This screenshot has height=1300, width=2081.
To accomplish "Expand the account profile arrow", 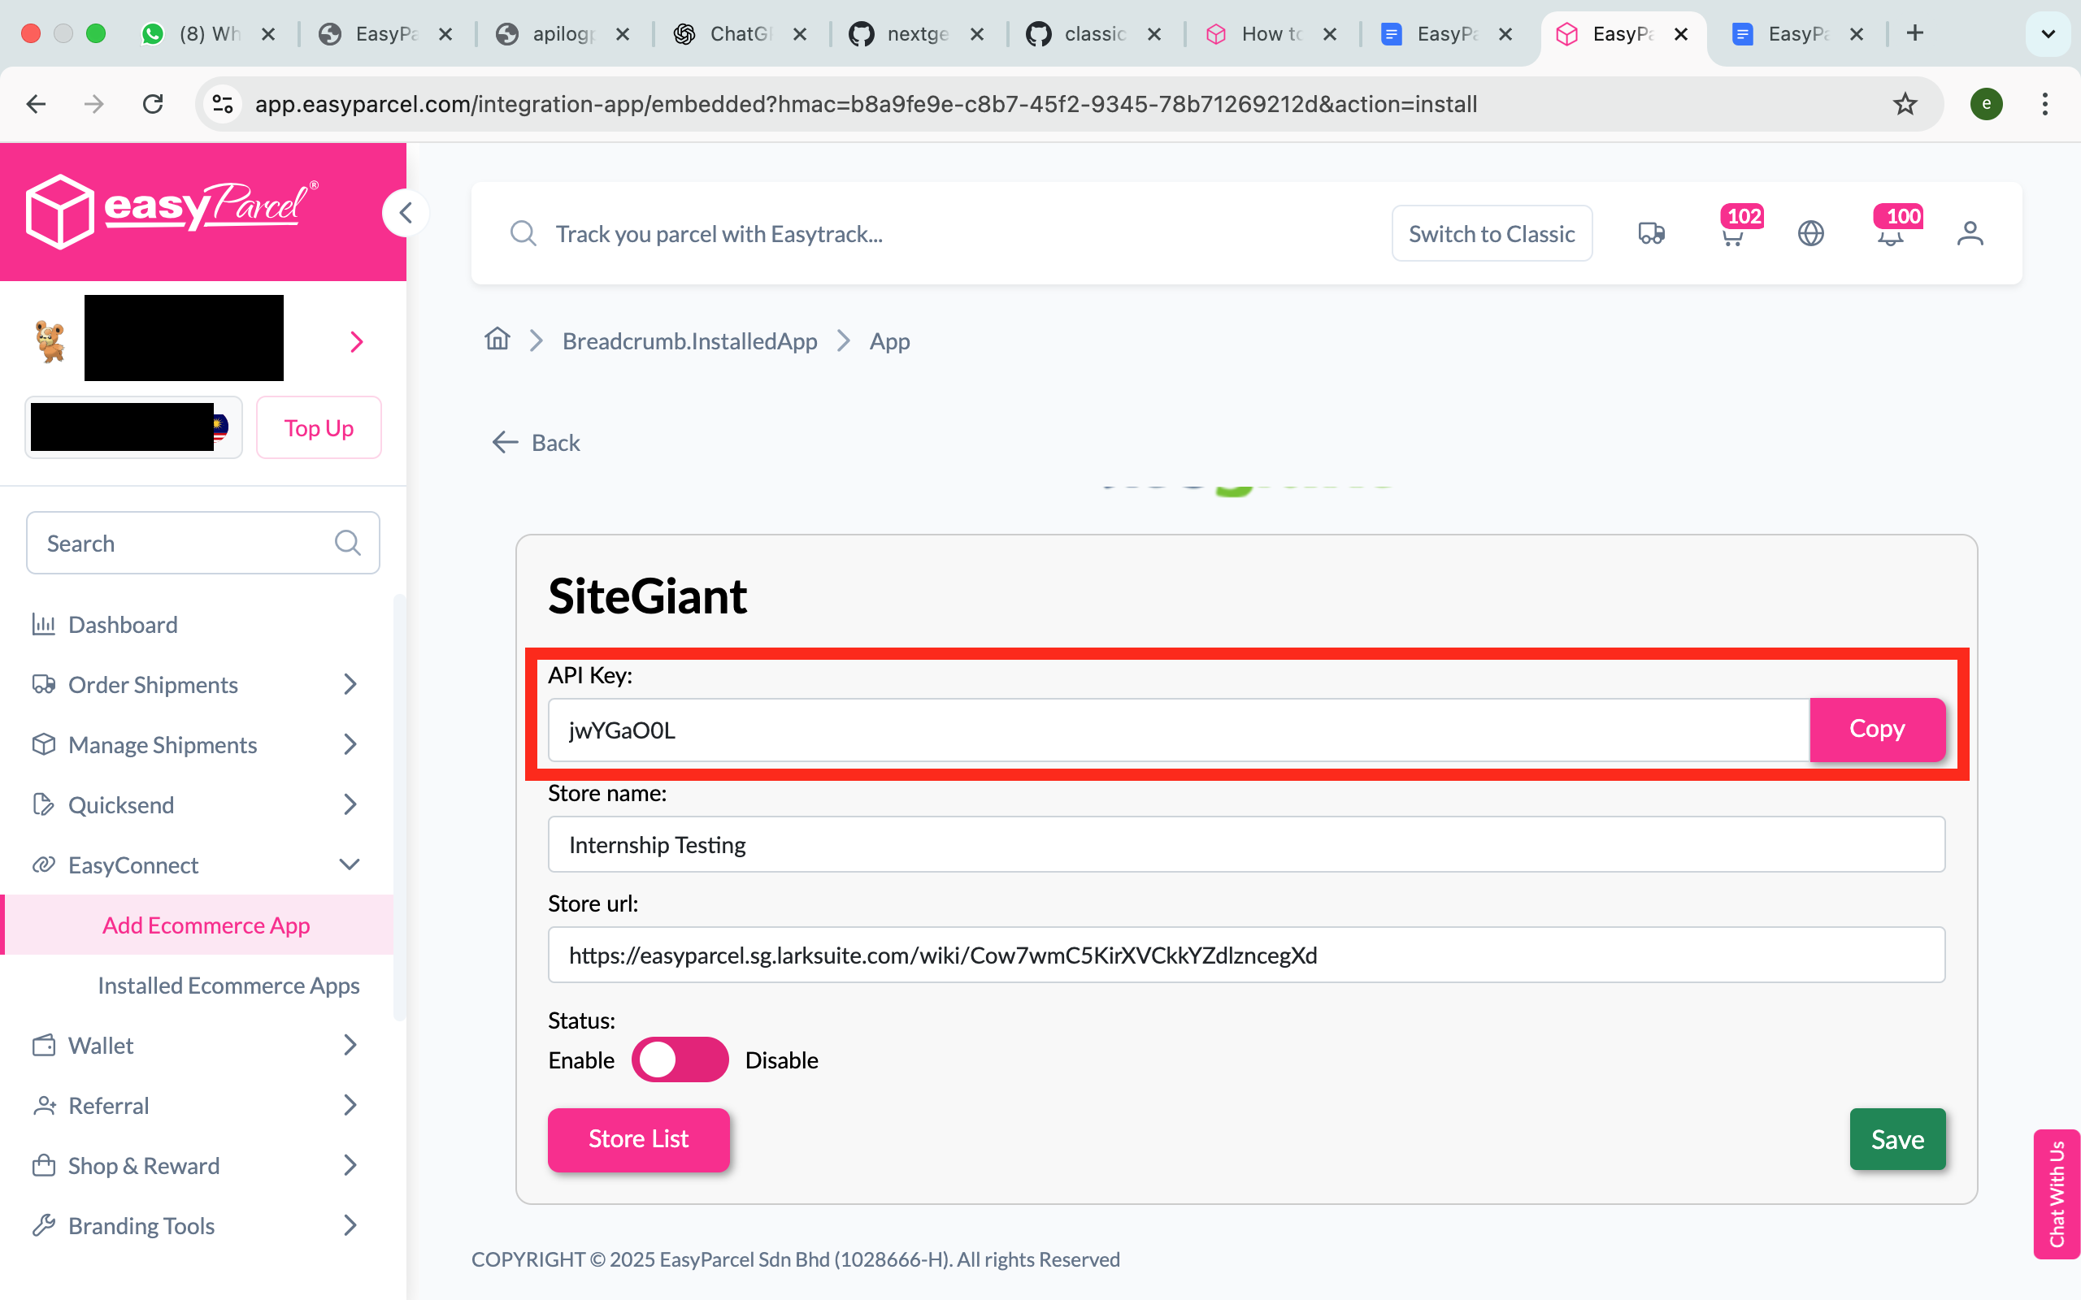I will click(x=357, y=341).
